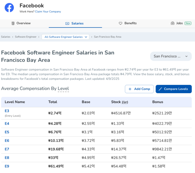This screenshot has height=173, width=195.
Task: Click the Benefits heart icon
Action: tap(120, 23)
